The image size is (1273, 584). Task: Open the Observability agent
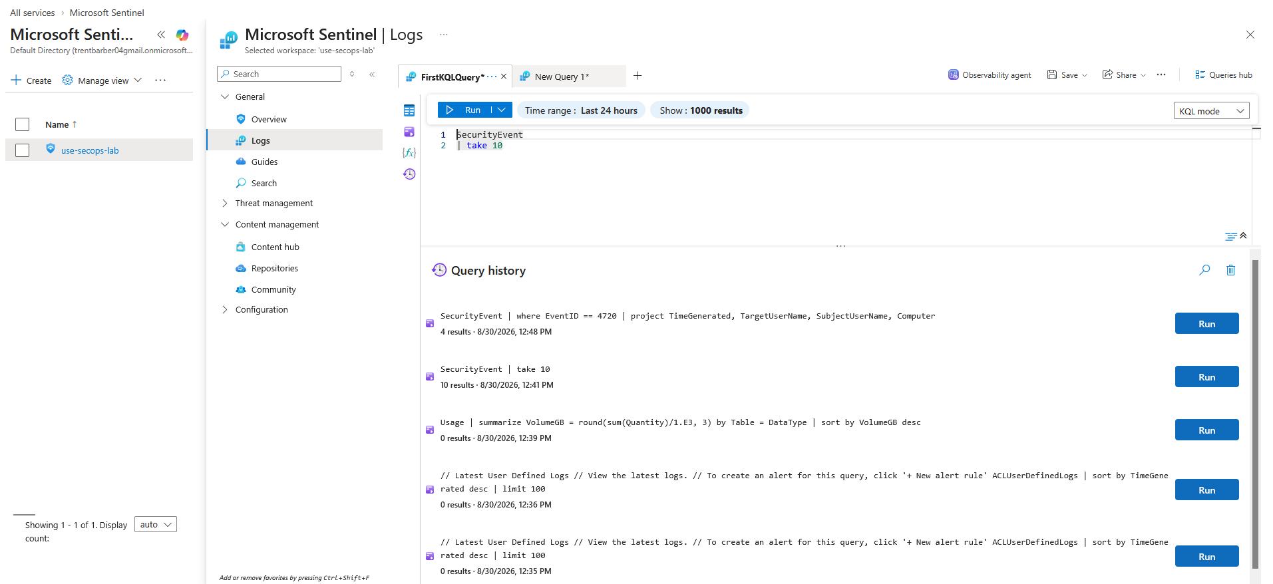(x=990, y=74)
